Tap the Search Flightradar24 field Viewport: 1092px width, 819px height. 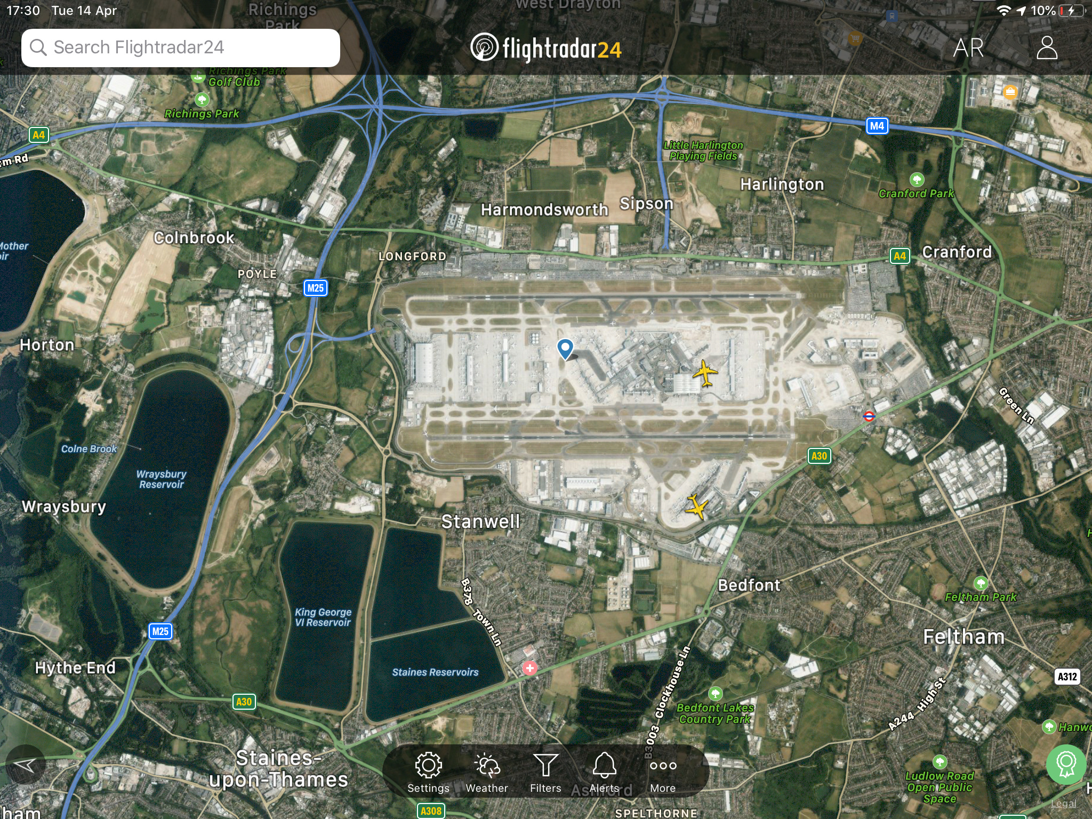[180, 48]
